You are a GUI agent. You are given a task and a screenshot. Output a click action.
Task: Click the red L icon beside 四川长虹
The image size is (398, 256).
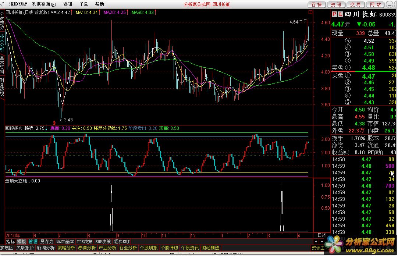pos(340,14)
